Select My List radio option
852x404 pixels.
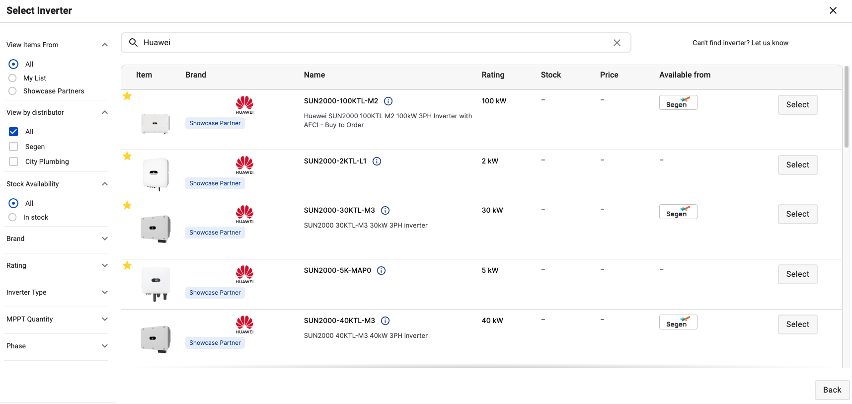(12, 78)
